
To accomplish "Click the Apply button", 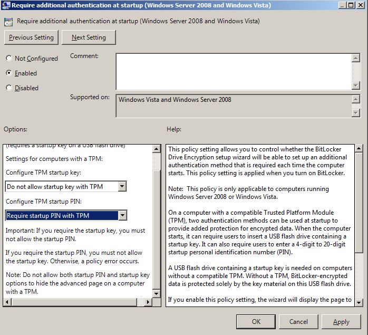I will (341, 322).
